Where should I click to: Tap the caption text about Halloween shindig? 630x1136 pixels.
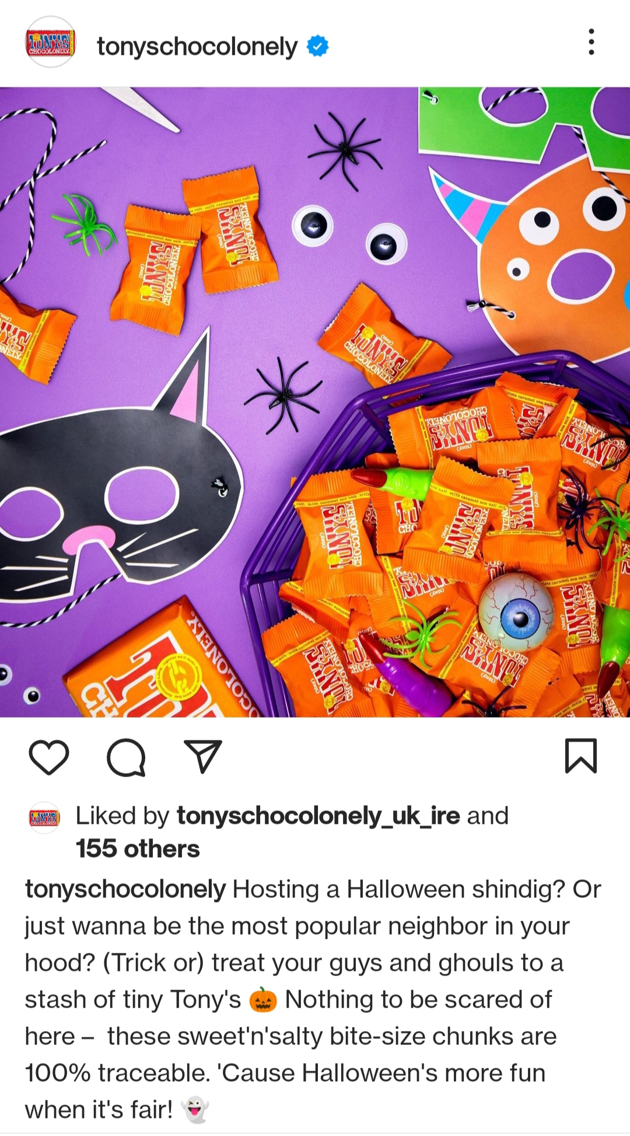(x=313, y=999)
